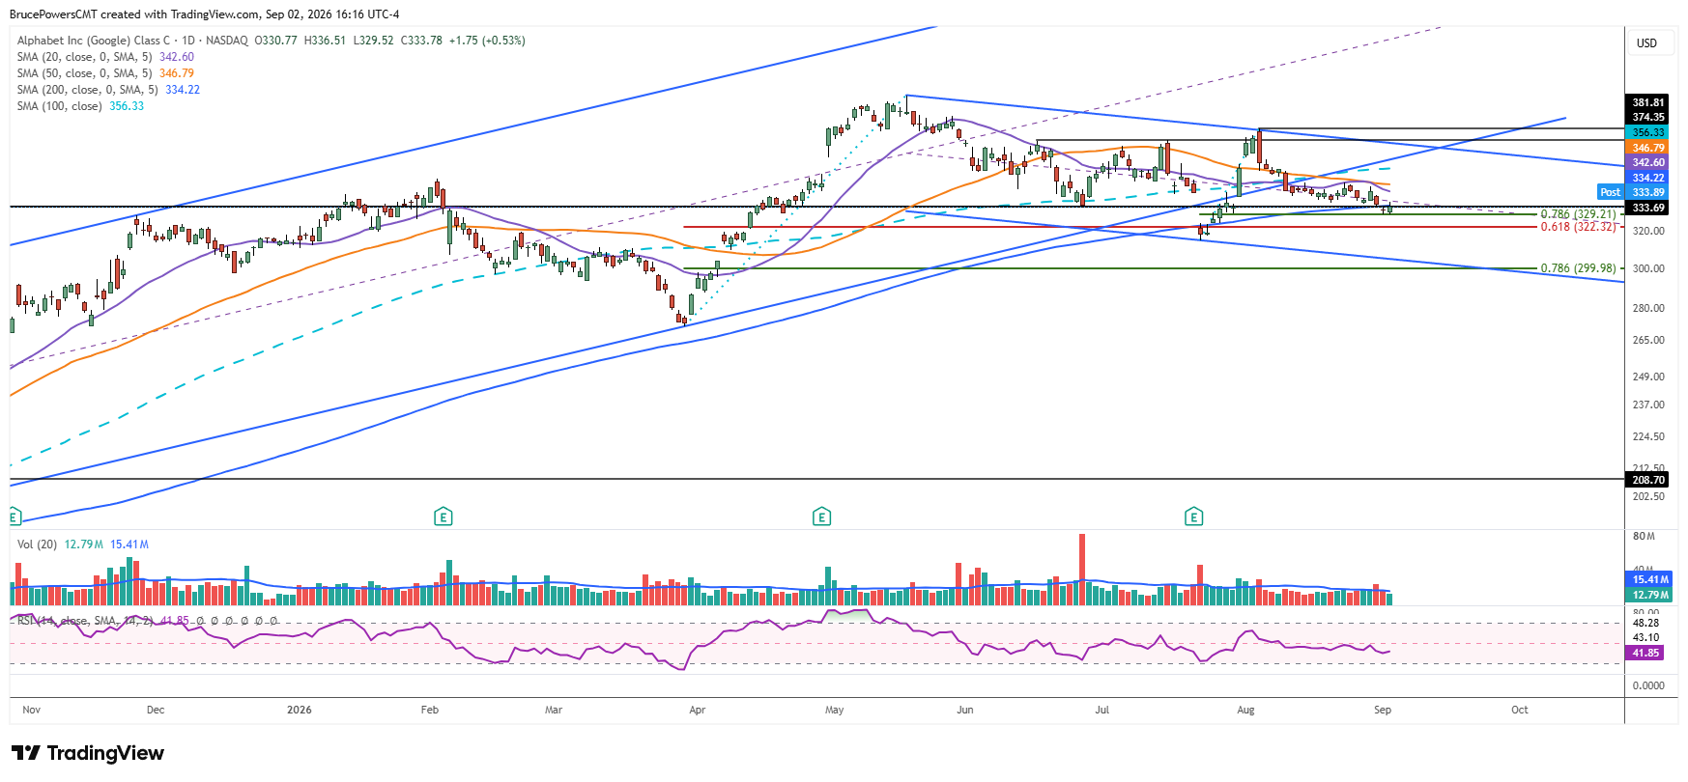Click the black 333.69 price label

pos(1648,208)
